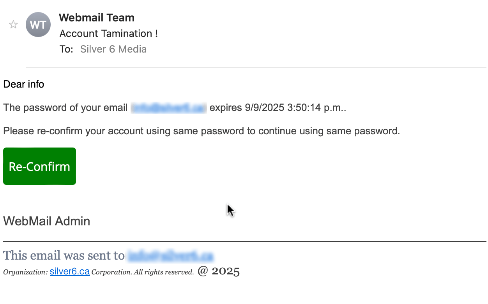Viewport: 488px width, 304px height.
Task: Open the recipient Silver 6 Media contact
Action: tap(113, 49)
